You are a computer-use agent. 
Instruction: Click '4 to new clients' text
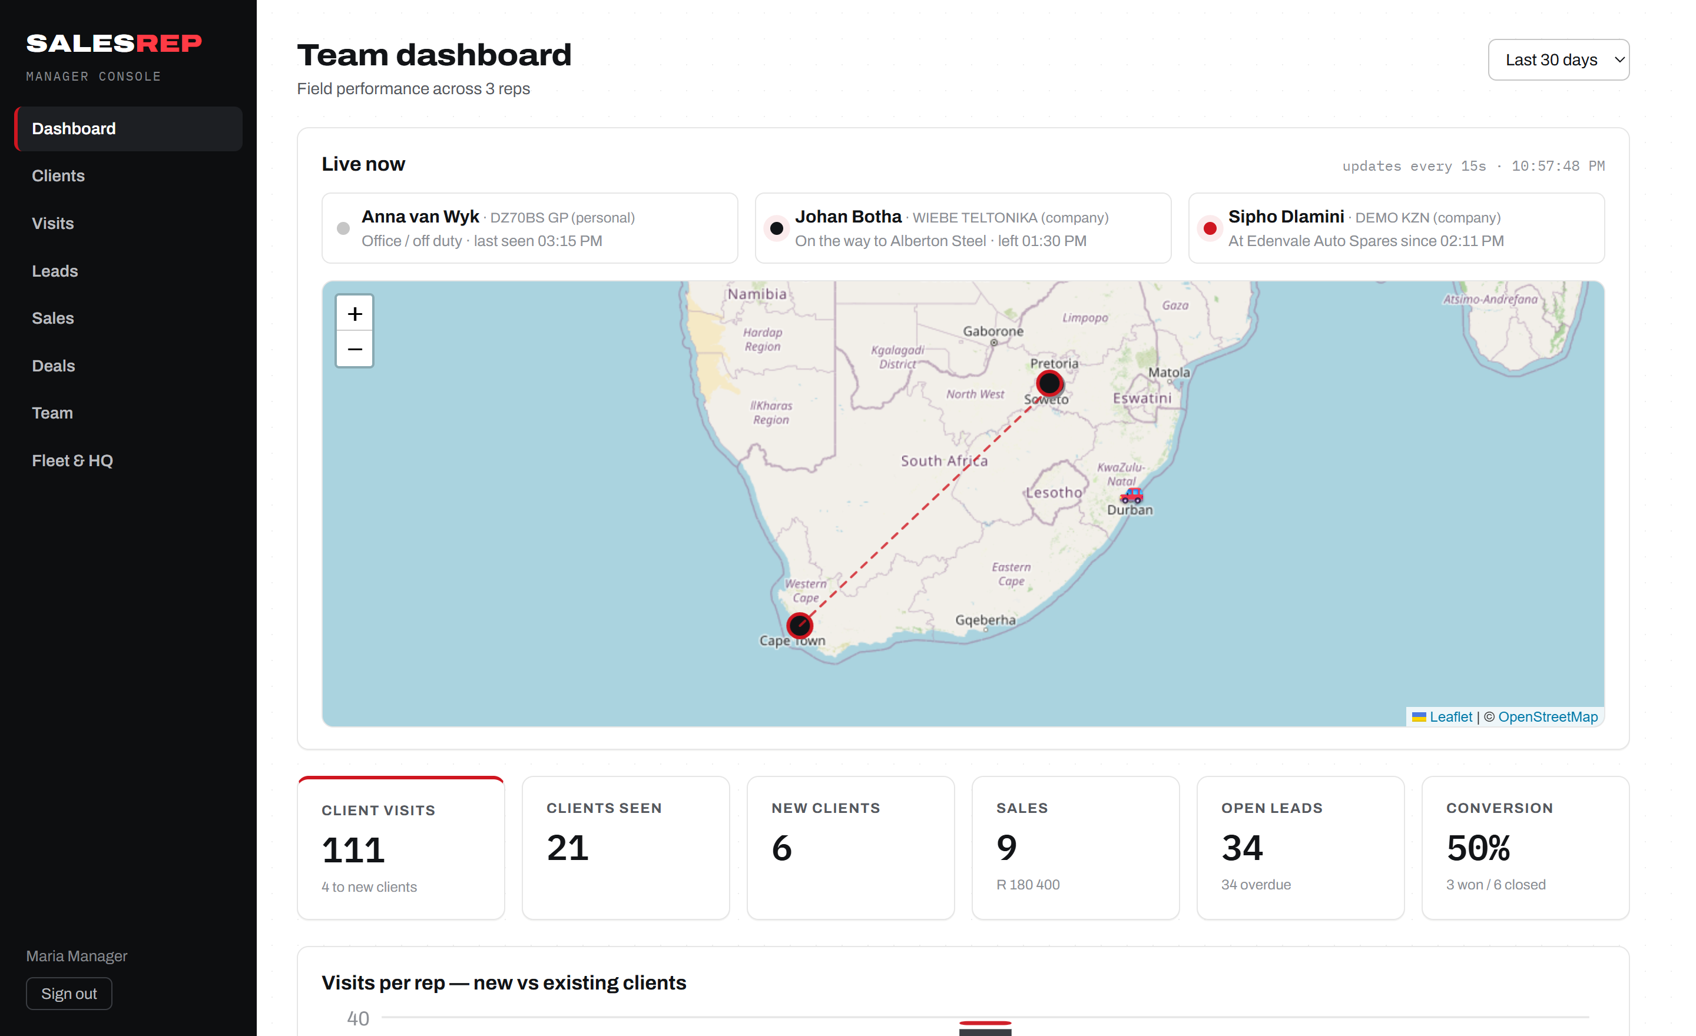pyautogui.click(x=369, y=888)
